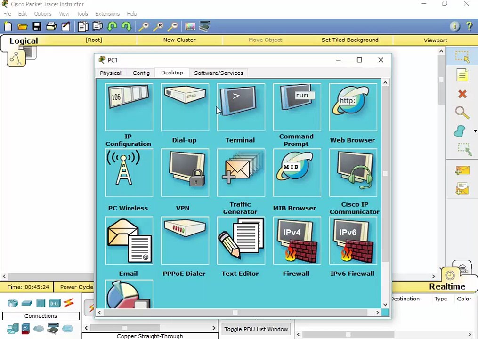Open the pie chart app icon
Screen dimensions: 478x339
pyautogui.click(x=129, y=294)
